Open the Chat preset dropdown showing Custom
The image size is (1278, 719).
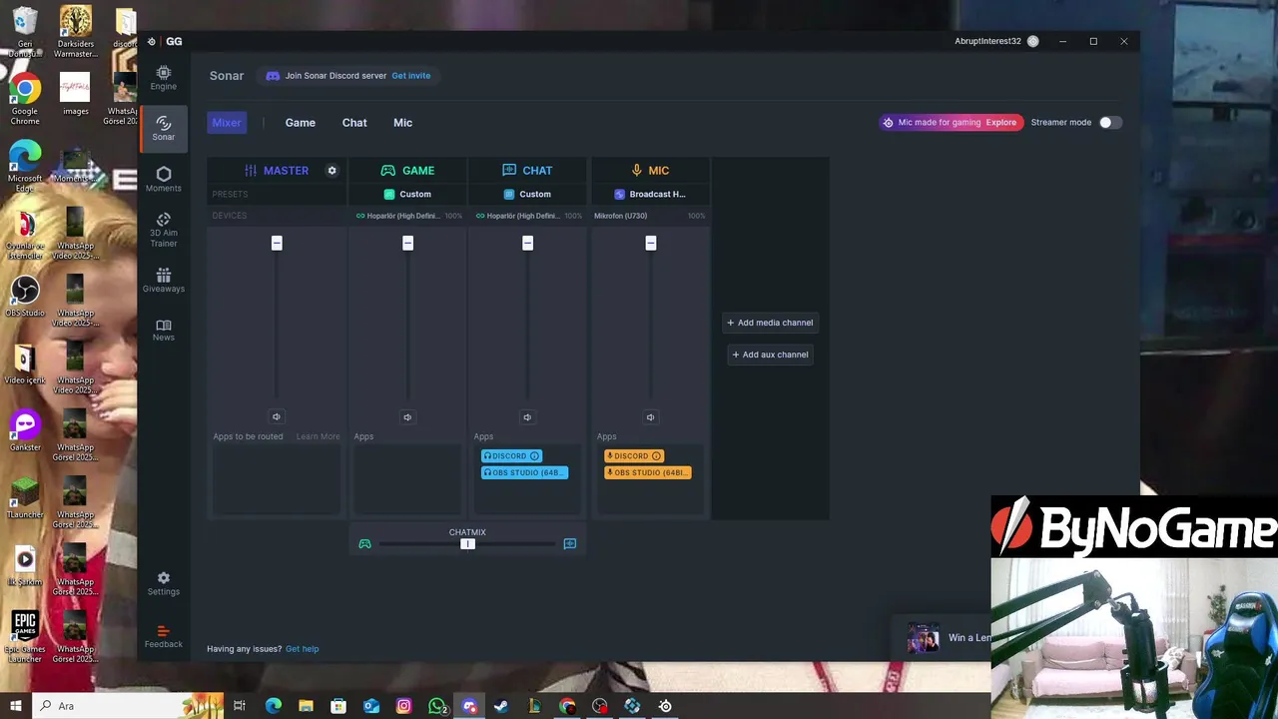tap(527, 194)
